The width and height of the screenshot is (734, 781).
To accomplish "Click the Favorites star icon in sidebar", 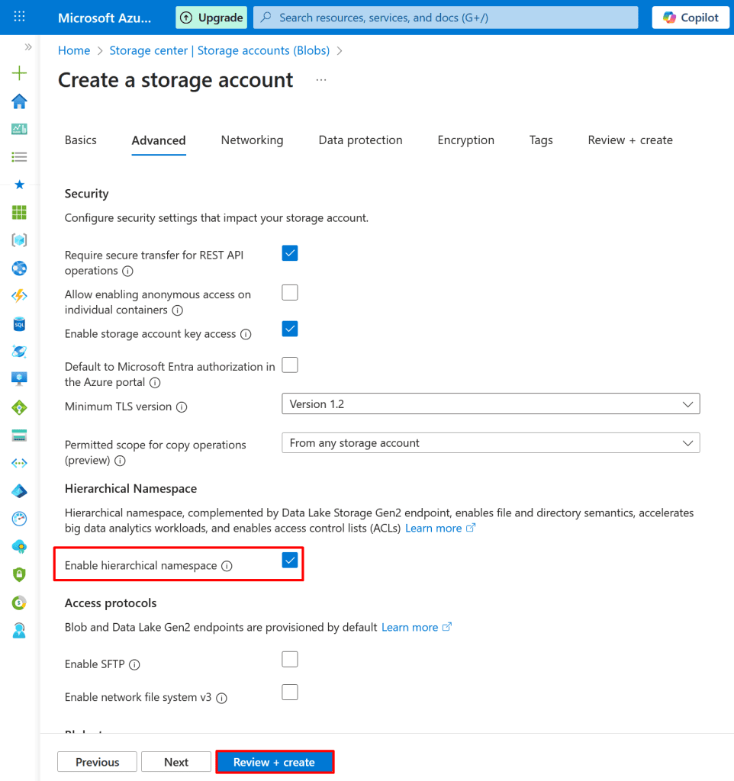I will tap(20, 185).
